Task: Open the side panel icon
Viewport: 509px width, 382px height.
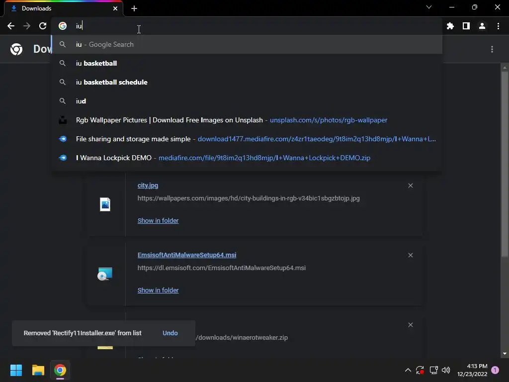Action: click(x=466, y=26)
